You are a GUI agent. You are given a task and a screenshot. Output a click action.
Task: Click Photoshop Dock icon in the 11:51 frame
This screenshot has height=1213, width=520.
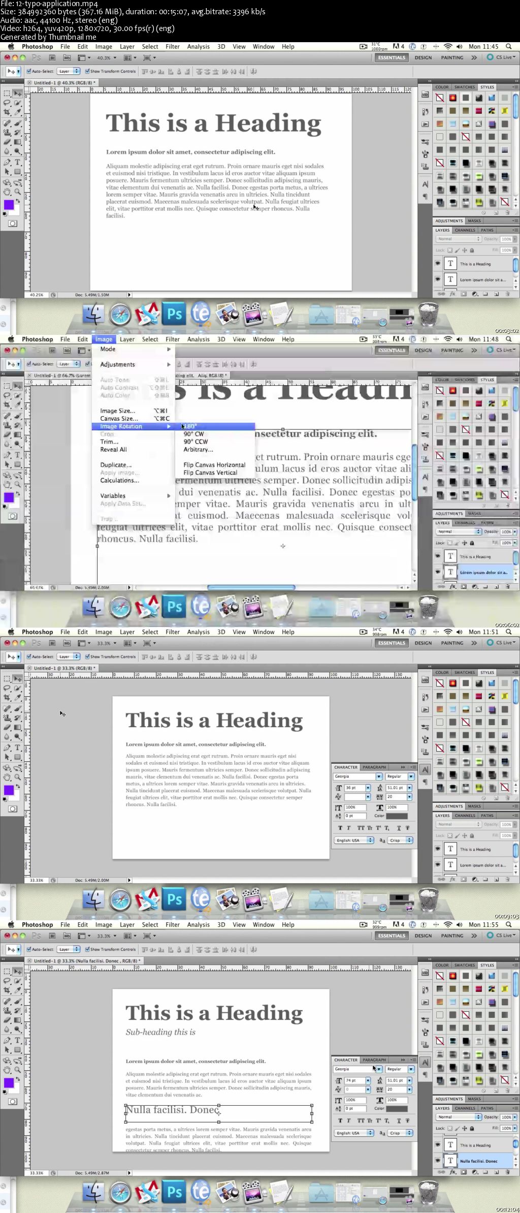pos(174,900)
